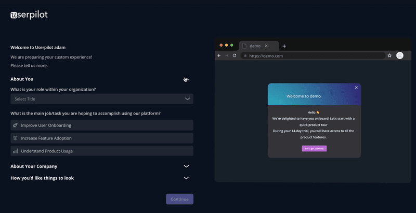
Task: Expand How you'd like things to look
Action: click(x=100, y=178)
